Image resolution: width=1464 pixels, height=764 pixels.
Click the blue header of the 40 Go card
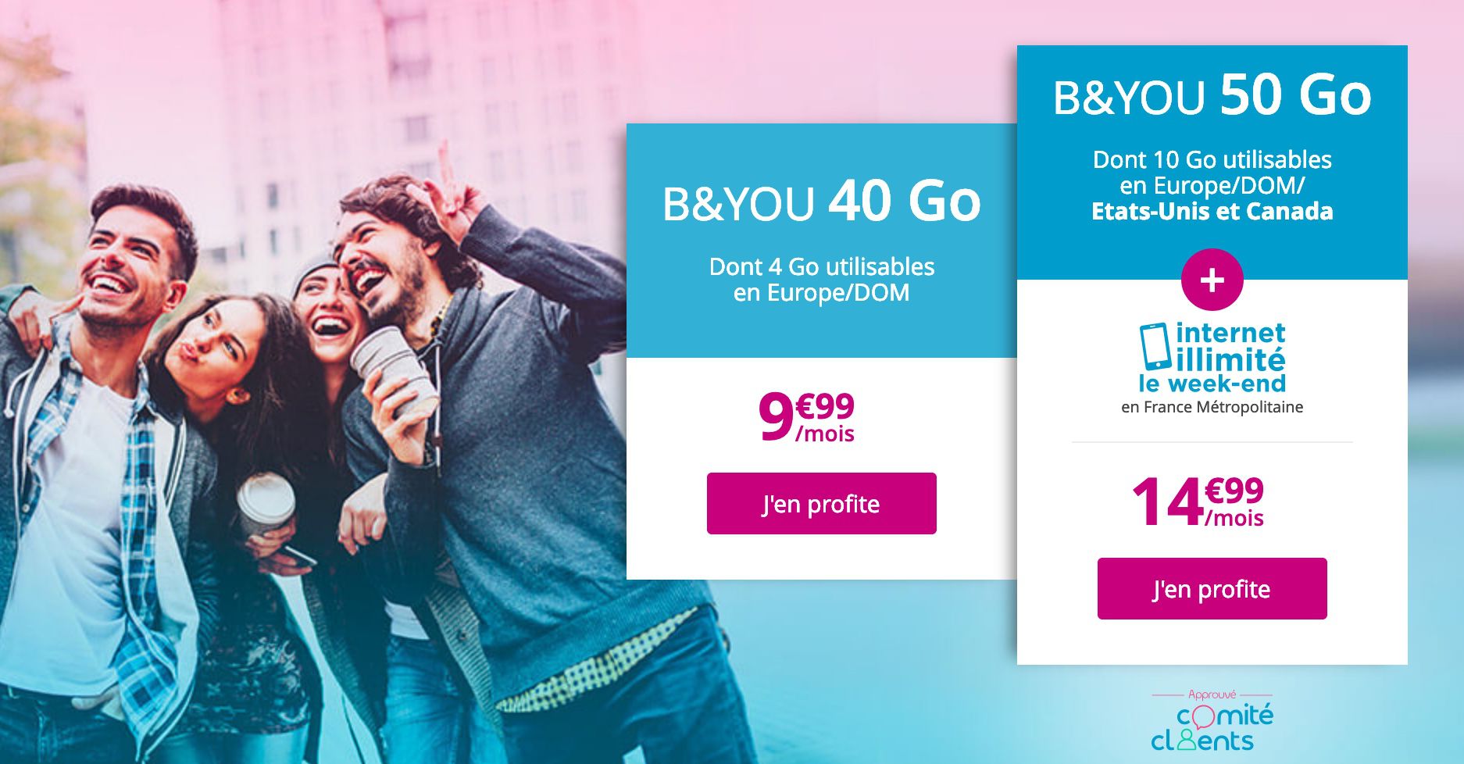point(821,241)
